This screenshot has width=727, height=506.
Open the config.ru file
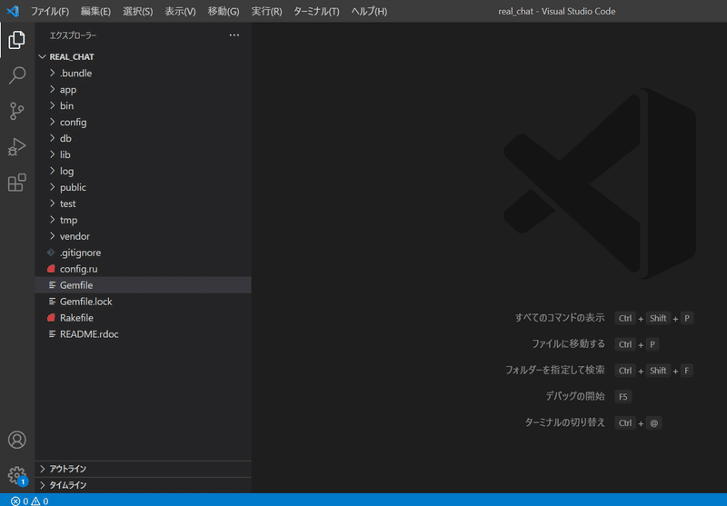pyautogui.click(x=143, y=269)
